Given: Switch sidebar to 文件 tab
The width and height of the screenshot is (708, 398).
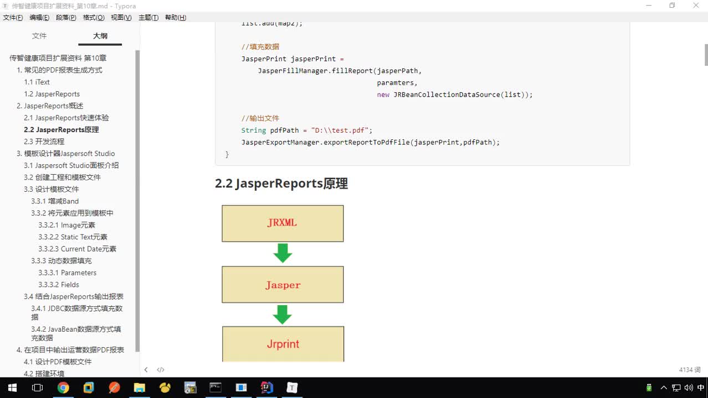Looking at the screenshot, I should tap(39, 36).
